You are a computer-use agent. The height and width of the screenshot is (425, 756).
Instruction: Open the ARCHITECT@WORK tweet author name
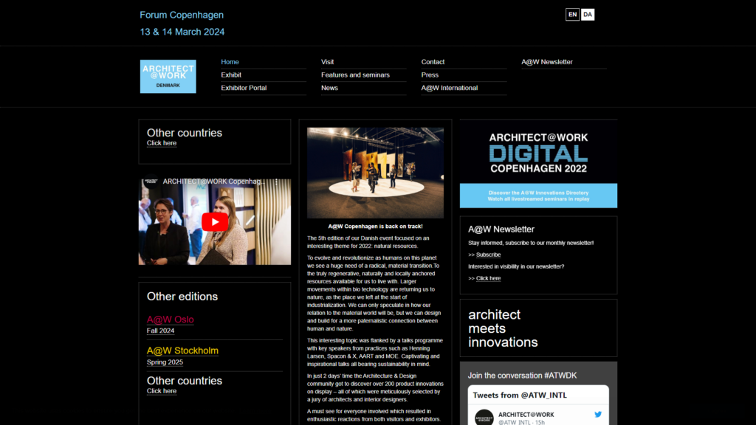pos(526,415)
